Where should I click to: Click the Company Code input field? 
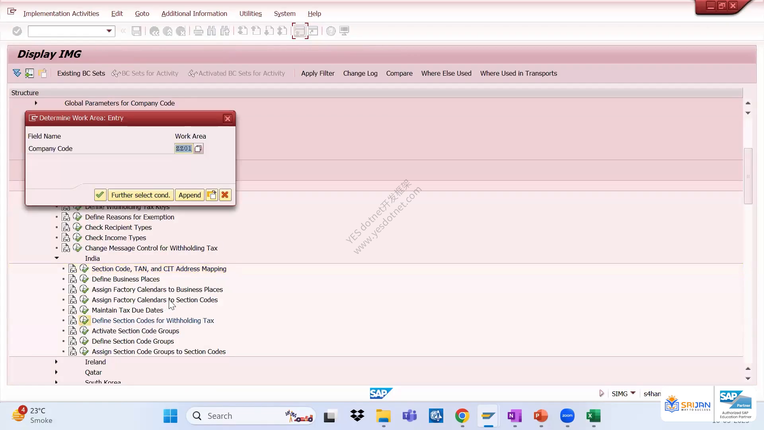pyautogui.click(x=183, y=149)
